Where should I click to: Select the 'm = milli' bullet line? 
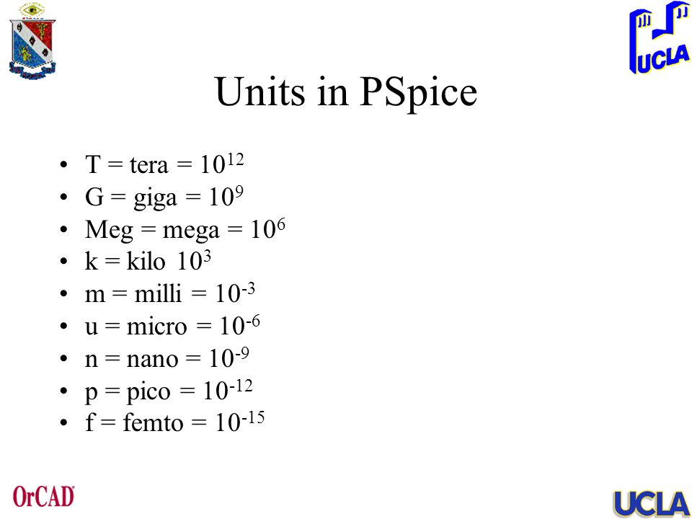pos(170,293)
